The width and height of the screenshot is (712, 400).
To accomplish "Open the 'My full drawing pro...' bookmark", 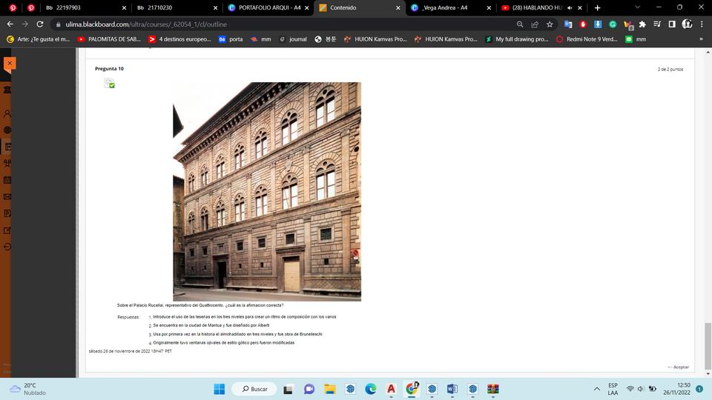I will [x=517, y=39].
